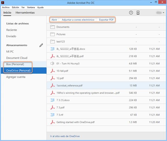The width and height of the screenshot is (167, 141).
Task: Click the PDF icon of 7 3.pdf
Action: point(52,107)
